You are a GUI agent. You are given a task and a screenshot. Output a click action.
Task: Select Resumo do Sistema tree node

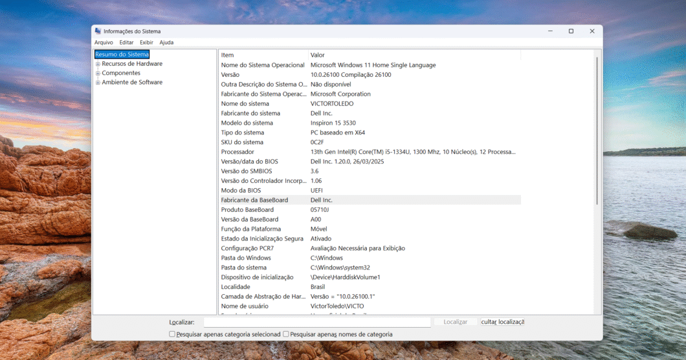click(x=122, y=54)
